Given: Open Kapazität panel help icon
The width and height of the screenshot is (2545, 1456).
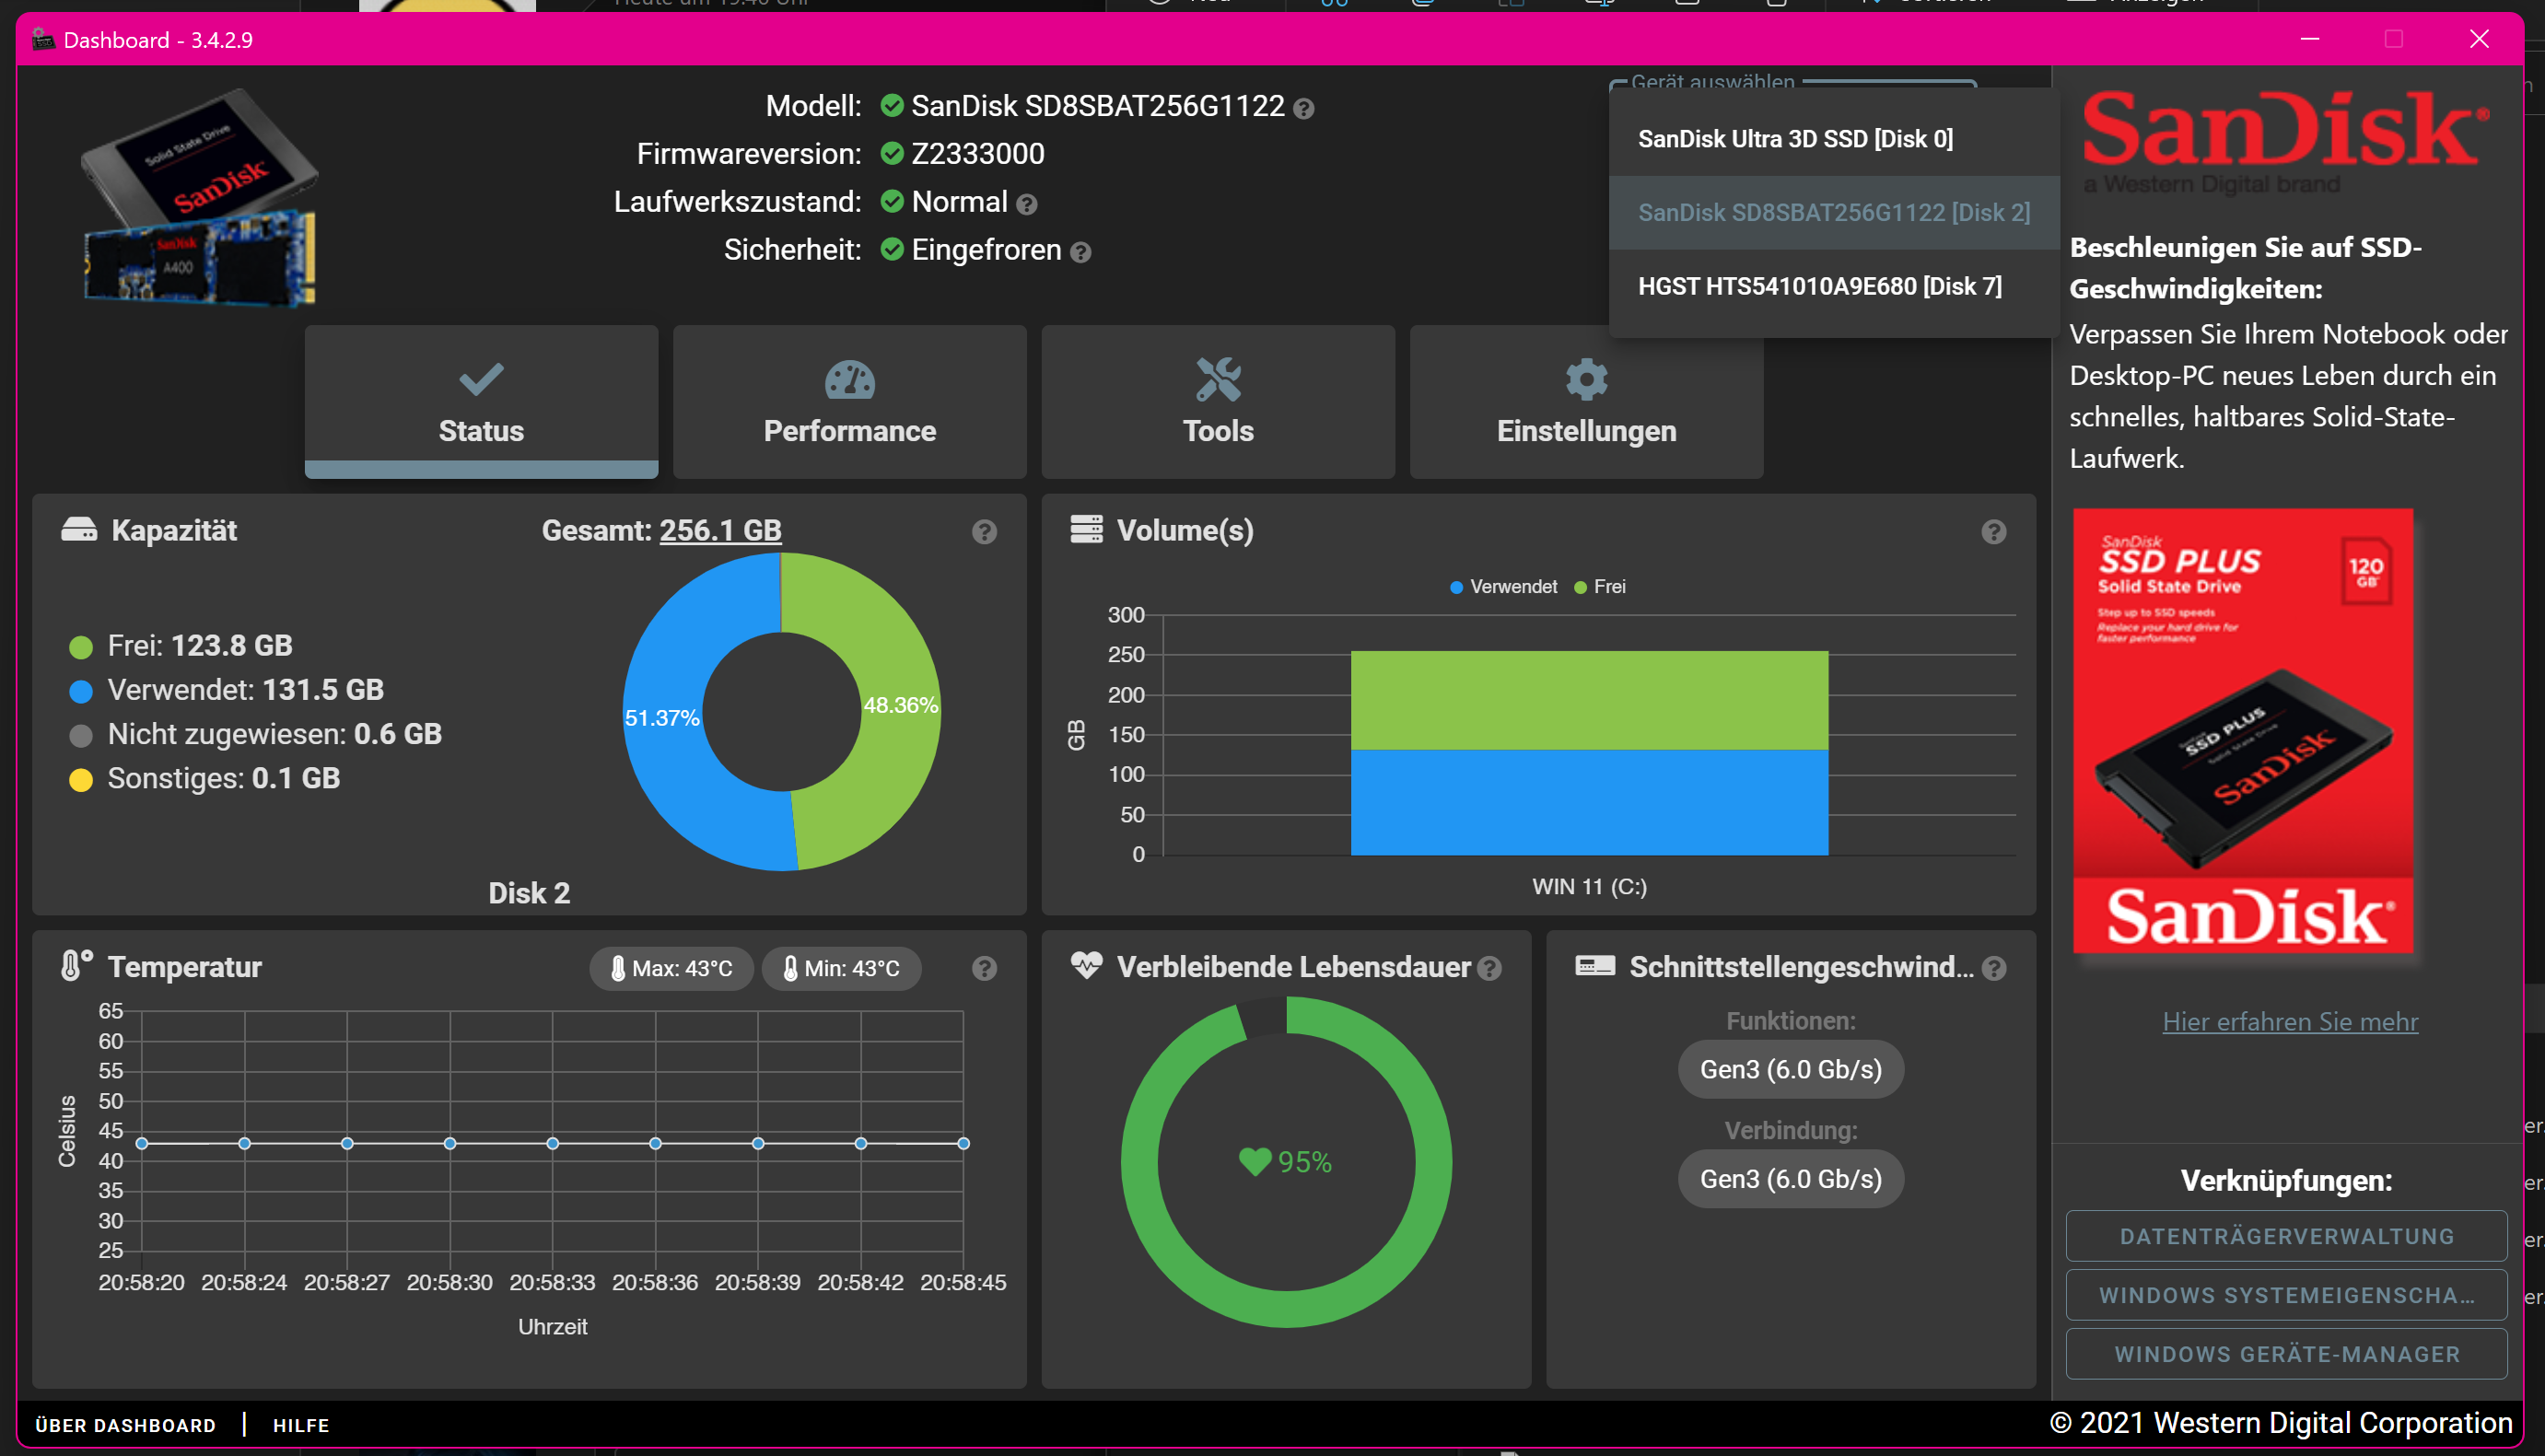Looking at the screenshot, I should pos(984,532).
